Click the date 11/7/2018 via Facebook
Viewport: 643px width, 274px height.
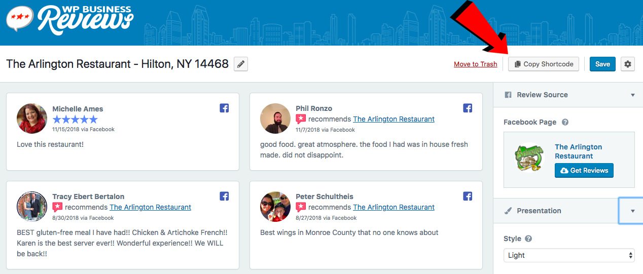click(x=325, y=130)
